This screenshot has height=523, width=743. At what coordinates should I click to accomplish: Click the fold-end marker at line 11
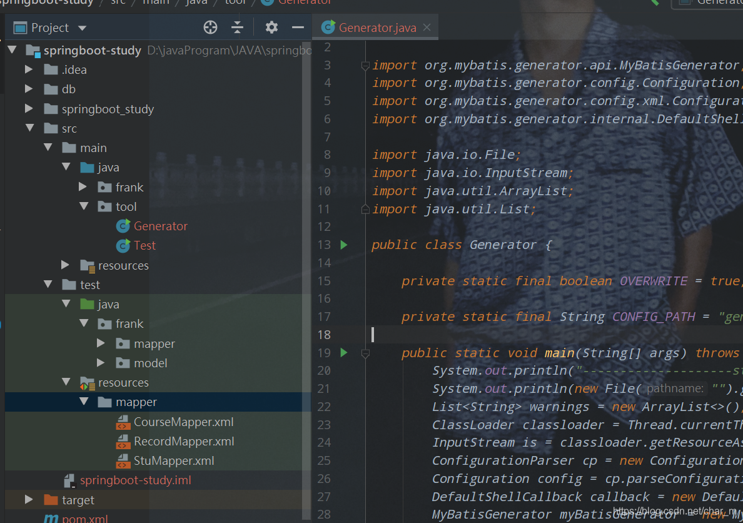tap(365, 208)
